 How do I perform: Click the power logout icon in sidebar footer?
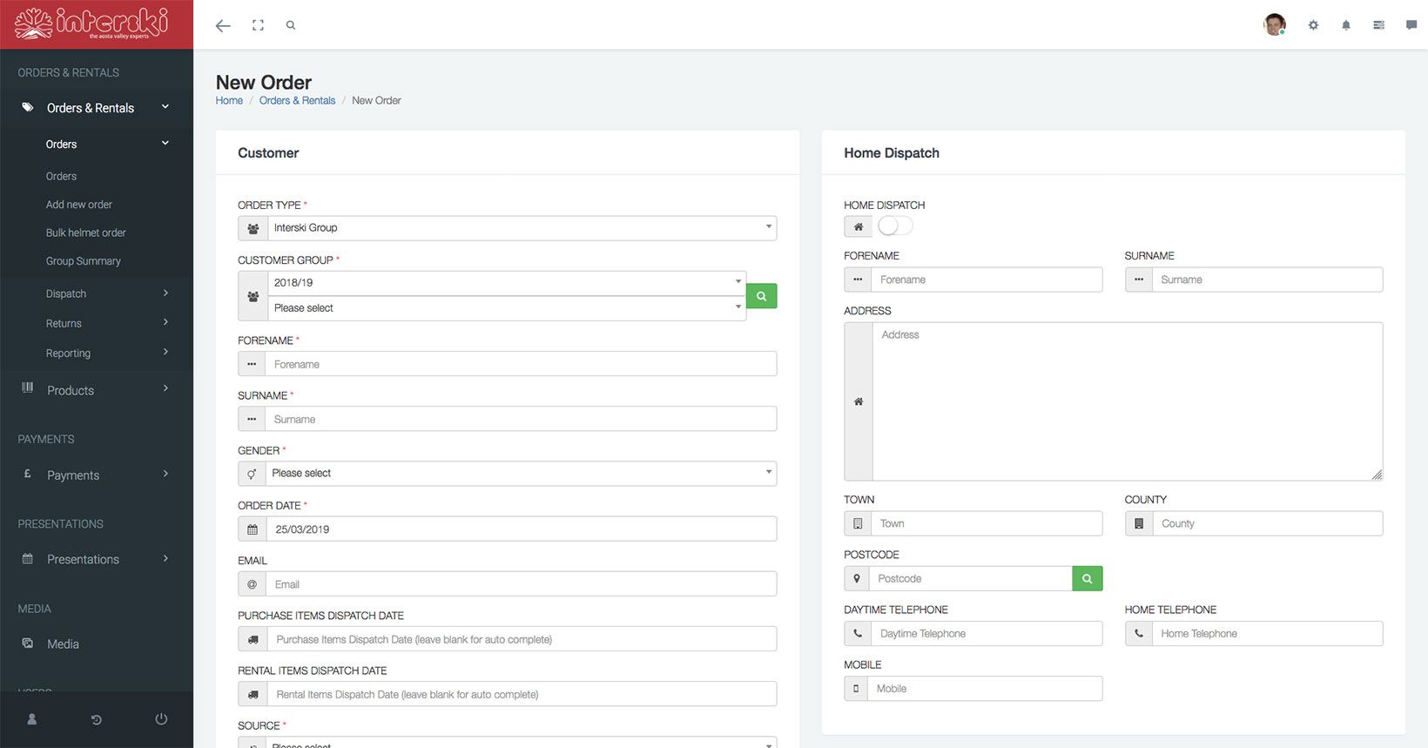161,719
